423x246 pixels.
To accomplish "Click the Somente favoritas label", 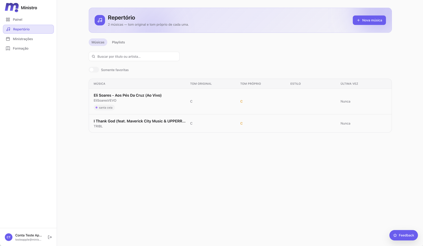I will click(115, 70).
